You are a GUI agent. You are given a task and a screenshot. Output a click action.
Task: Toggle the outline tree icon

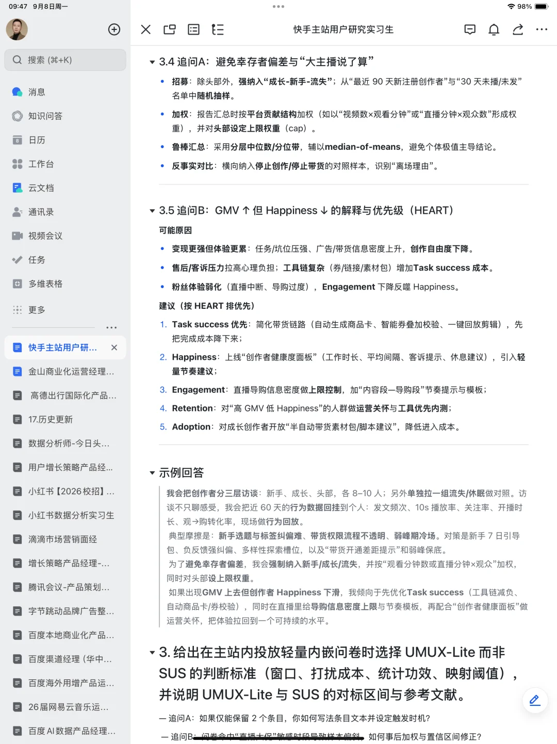tap(218, 29)
